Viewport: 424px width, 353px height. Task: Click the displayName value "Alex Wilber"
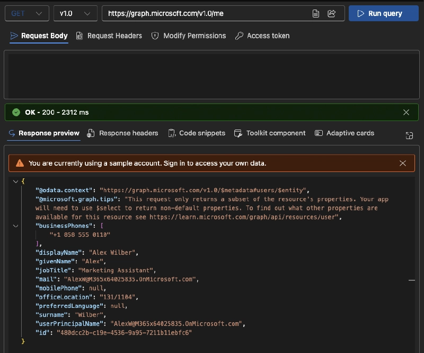[112, 253]
